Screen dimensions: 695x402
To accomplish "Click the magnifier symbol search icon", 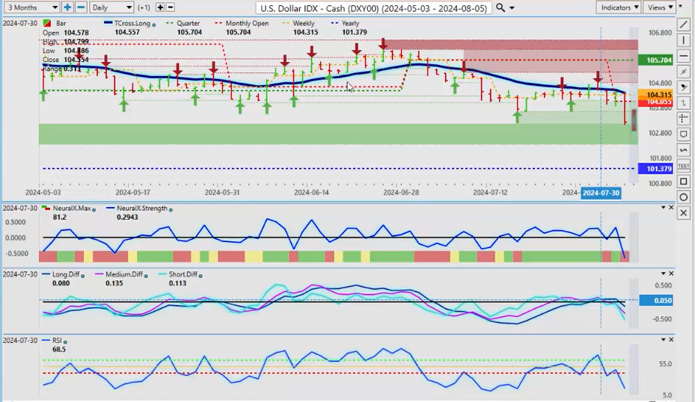I will (501, 7).
